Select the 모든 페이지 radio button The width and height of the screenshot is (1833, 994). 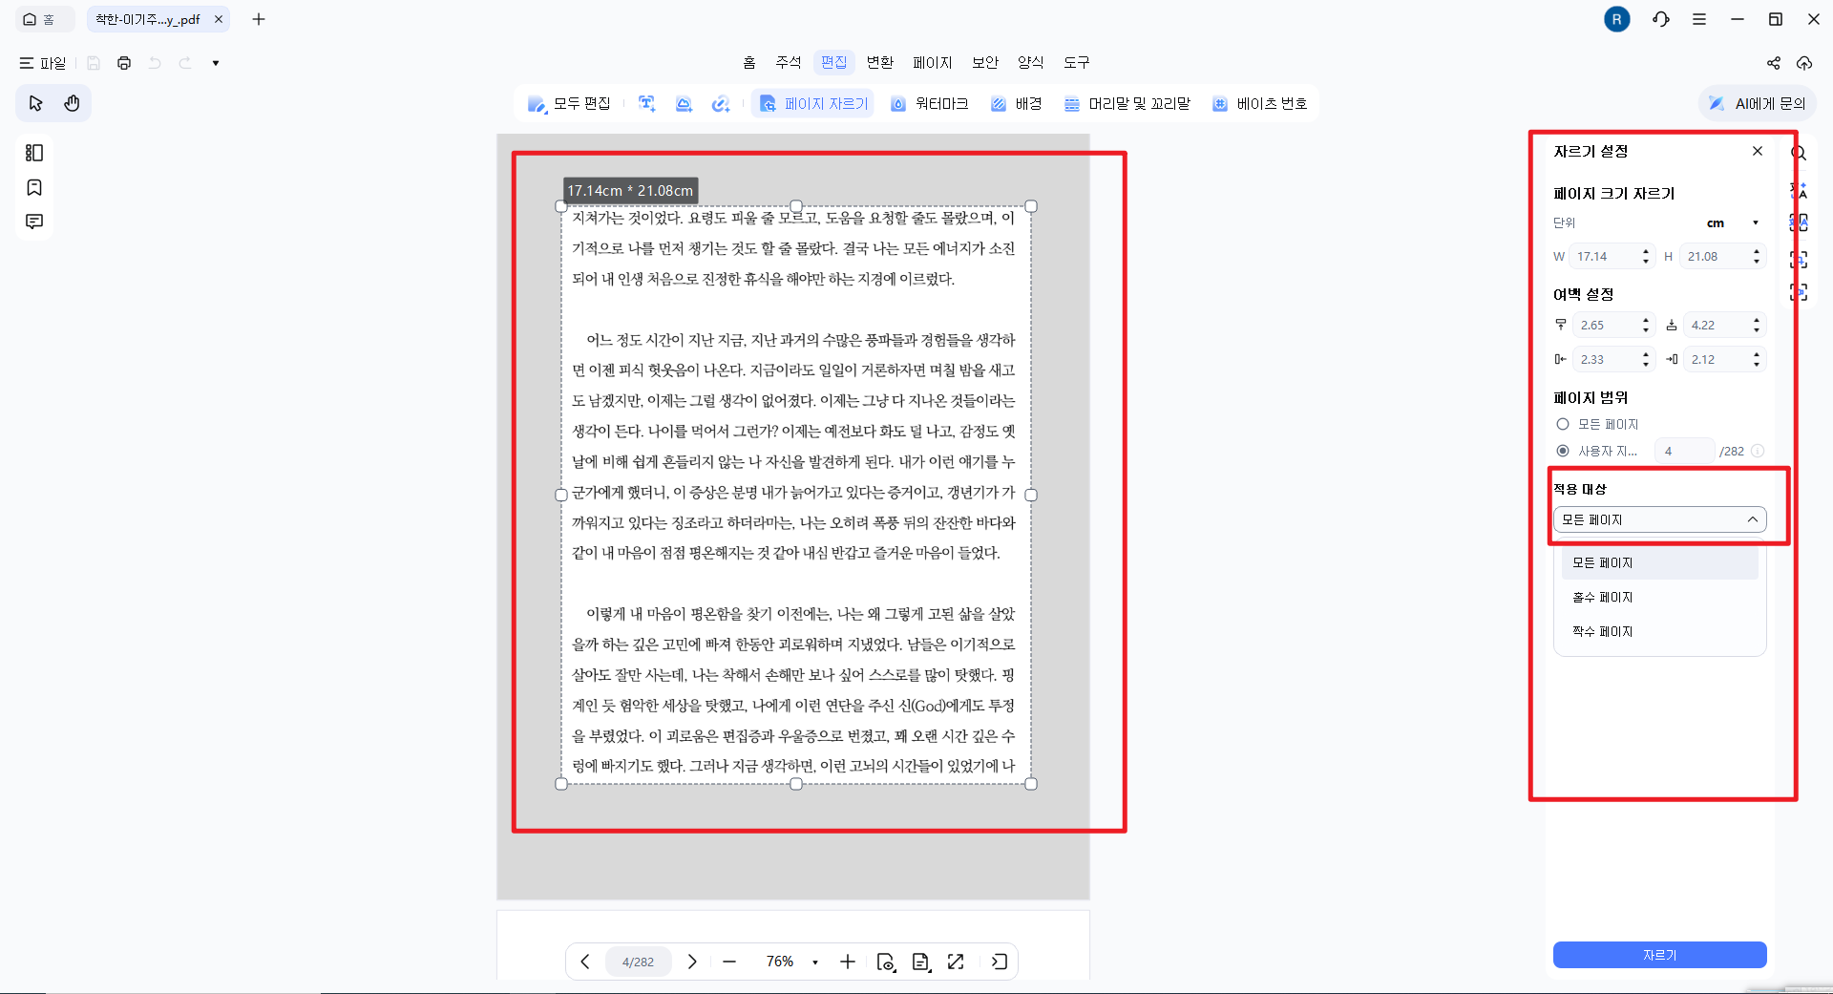pos(1563,424)
